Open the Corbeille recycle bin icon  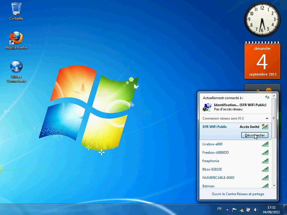(x=16, y=11)
